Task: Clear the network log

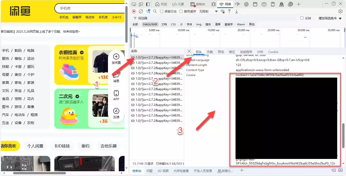Action: coord(141,11)
